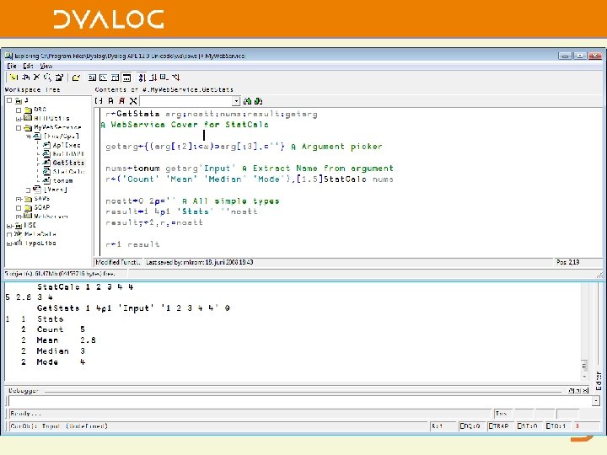Click the 'Ready...' status message field
The image size is (607, 455).
(250, 414)
